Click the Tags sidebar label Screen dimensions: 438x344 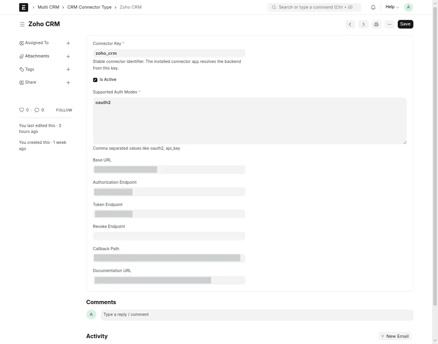tap(30, 69)
